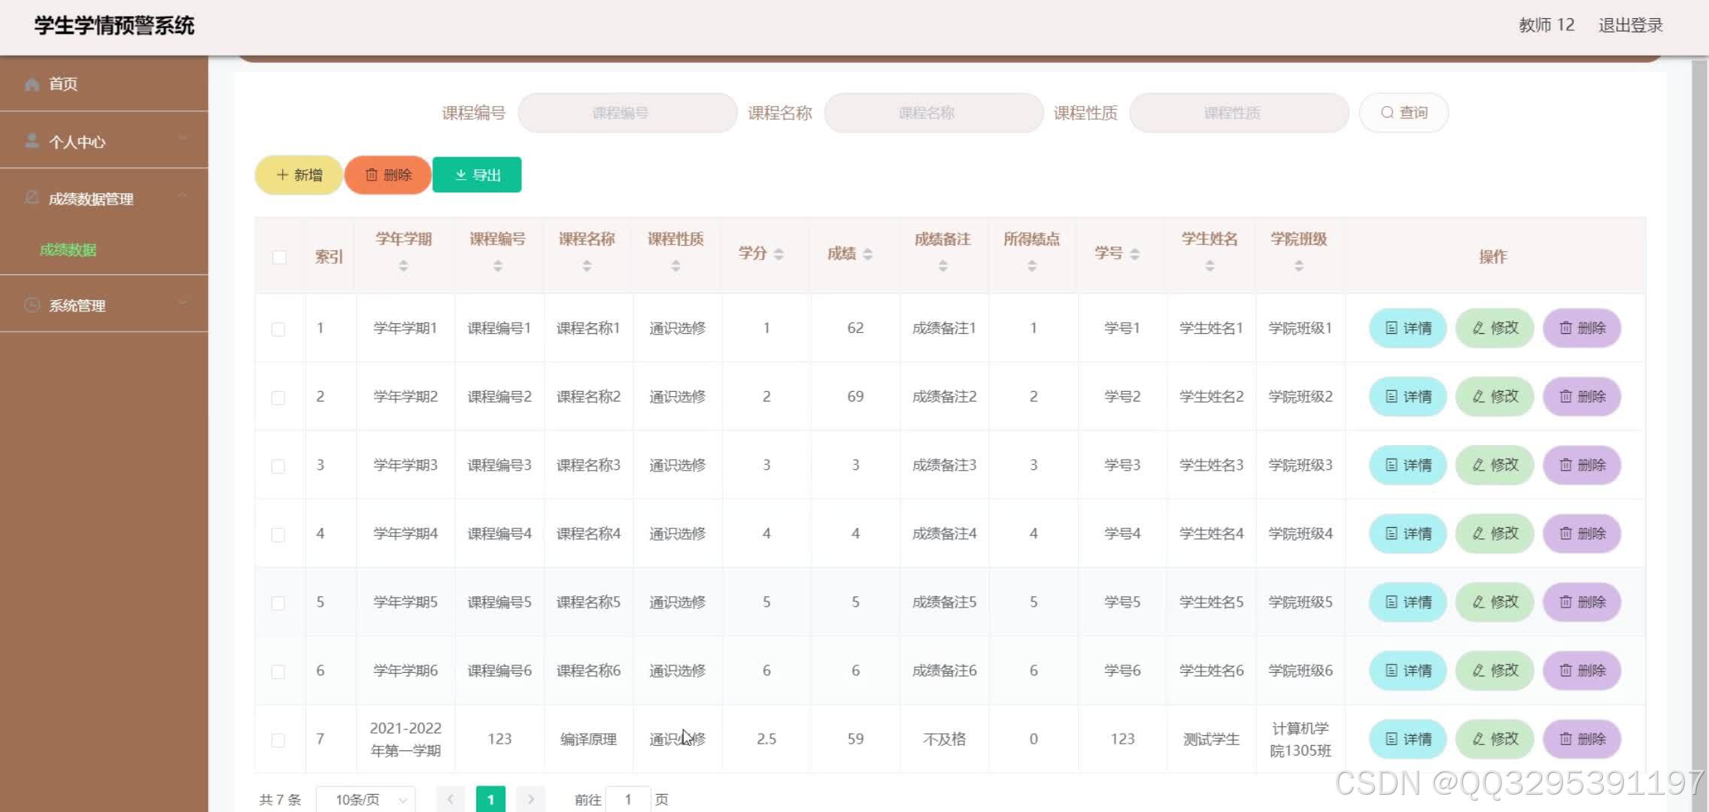This screenshot has height=812, width=1709.
Task: Open the 10条/页 page size dropdown
Action: coord(366,799)
